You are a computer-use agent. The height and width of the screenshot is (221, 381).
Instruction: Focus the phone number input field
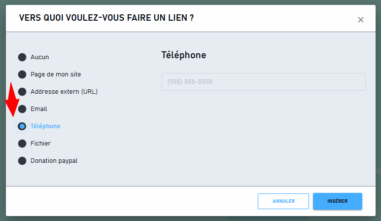pos(263,82)
